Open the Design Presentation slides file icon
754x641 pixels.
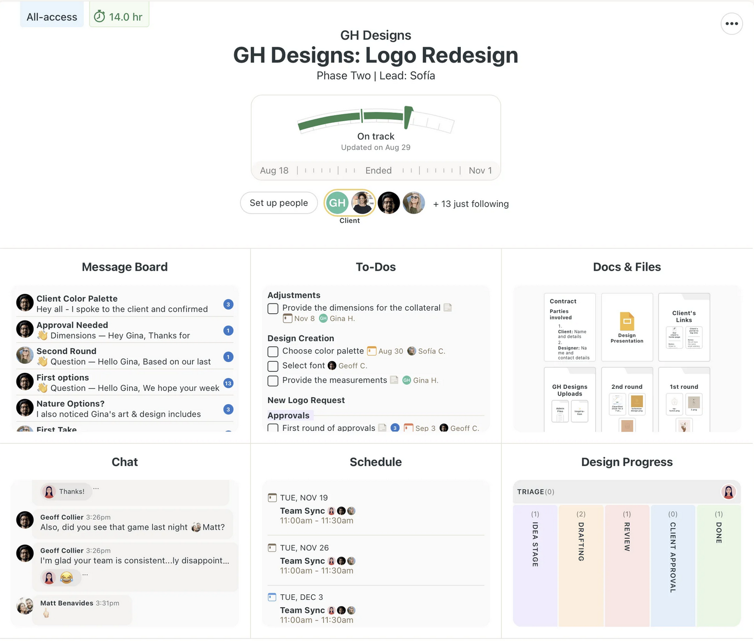(627, 322)
